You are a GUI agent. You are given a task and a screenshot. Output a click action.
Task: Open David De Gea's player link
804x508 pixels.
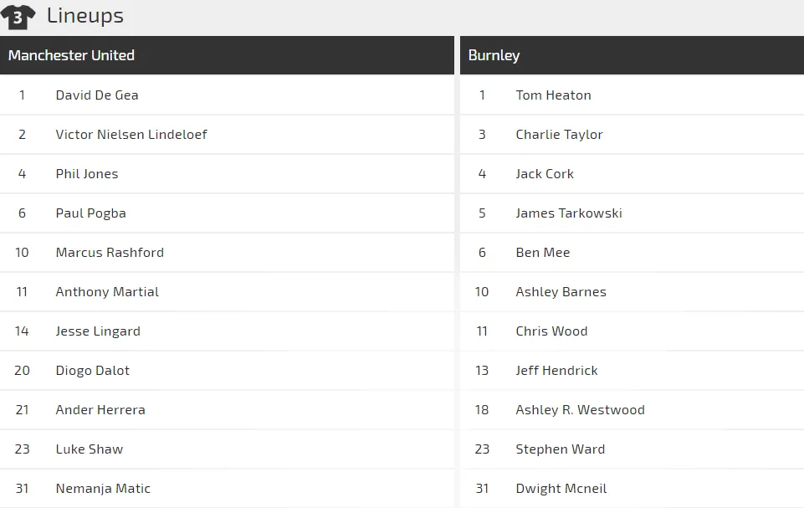[x=97, y=95]
